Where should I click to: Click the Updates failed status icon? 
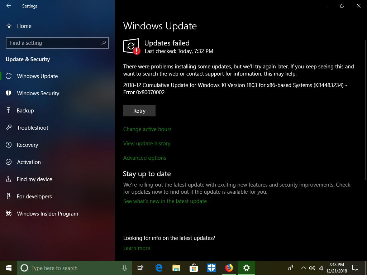[x=132, y=46]
